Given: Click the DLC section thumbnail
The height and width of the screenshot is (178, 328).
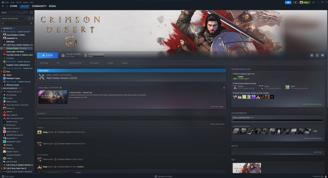Looking at the screenshot, I should click(247, 168).
